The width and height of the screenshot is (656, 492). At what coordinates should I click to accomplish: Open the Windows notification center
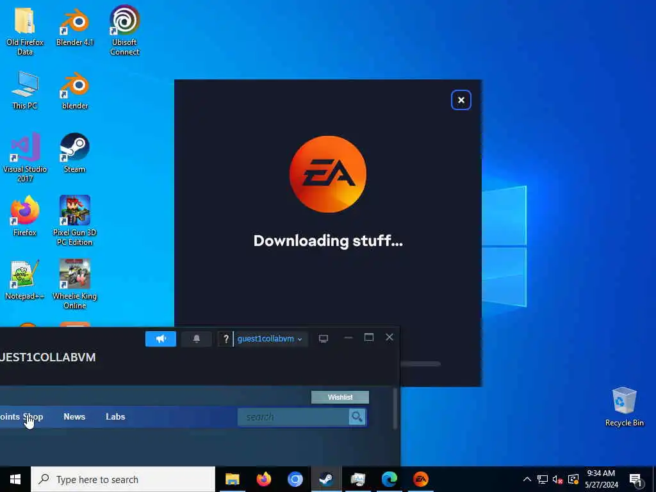click(636, 480)
